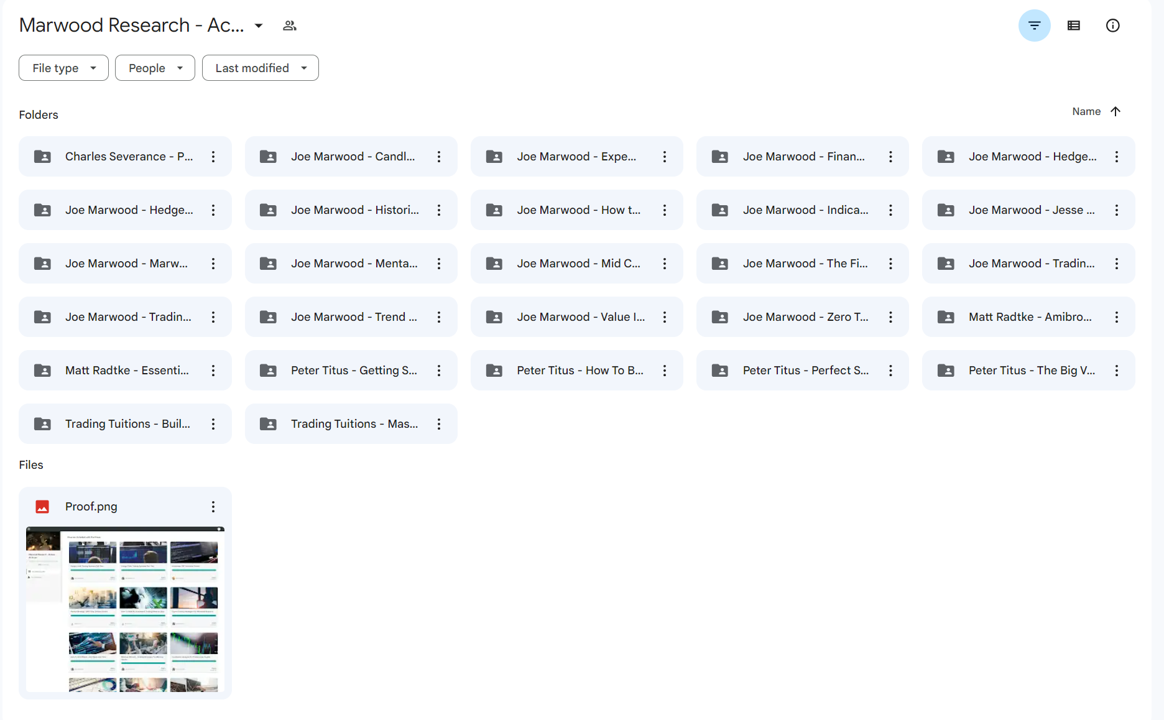Open more actions for Peter Titus - How To B... folder

(665, 371)
